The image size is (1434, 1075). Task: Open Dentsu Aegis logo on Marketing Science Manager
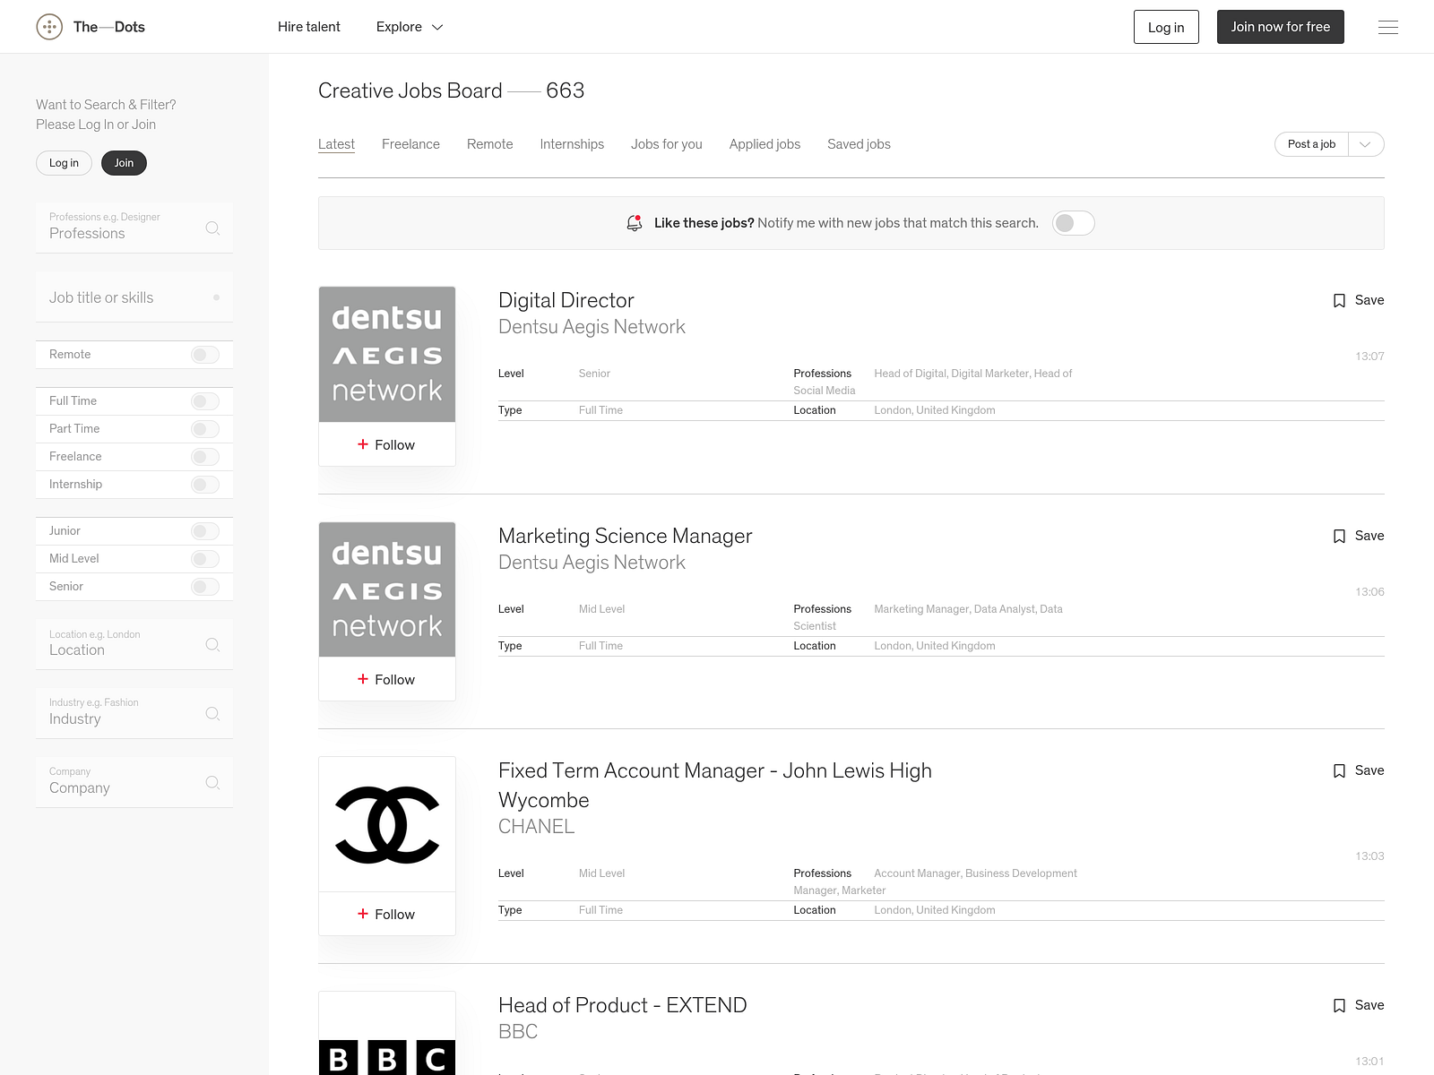click(x=387, y=589)
